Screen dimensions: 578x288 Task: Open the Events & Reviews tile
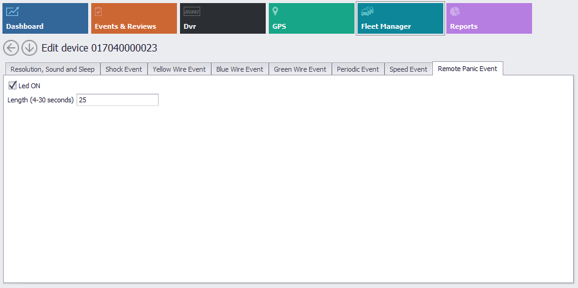(133, 18)
